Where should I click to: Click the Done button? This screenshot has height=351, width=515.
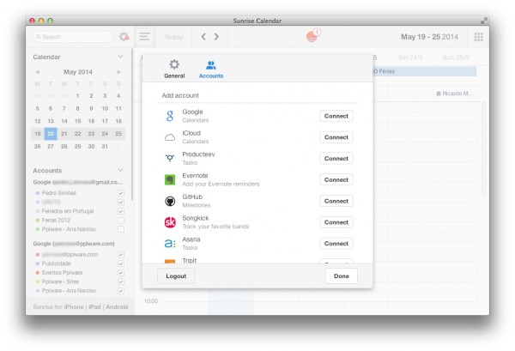click(342, 276)
